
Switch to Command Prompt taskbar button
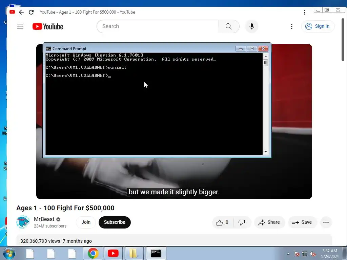[x=156, y=253]
